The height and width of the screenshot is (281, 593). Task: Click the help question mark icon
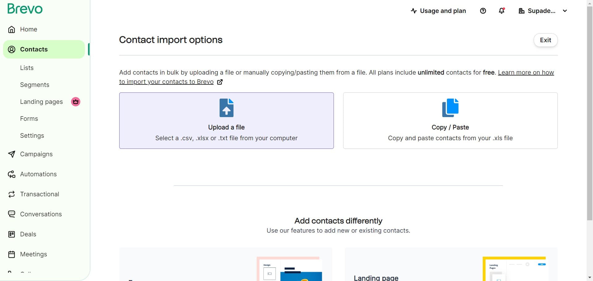pos(483,11)
